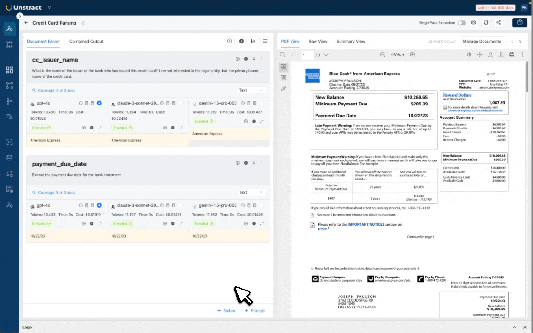Open the 130% zoom level dropdown
The height and width of the screenshot is (333, 533).
397,55
